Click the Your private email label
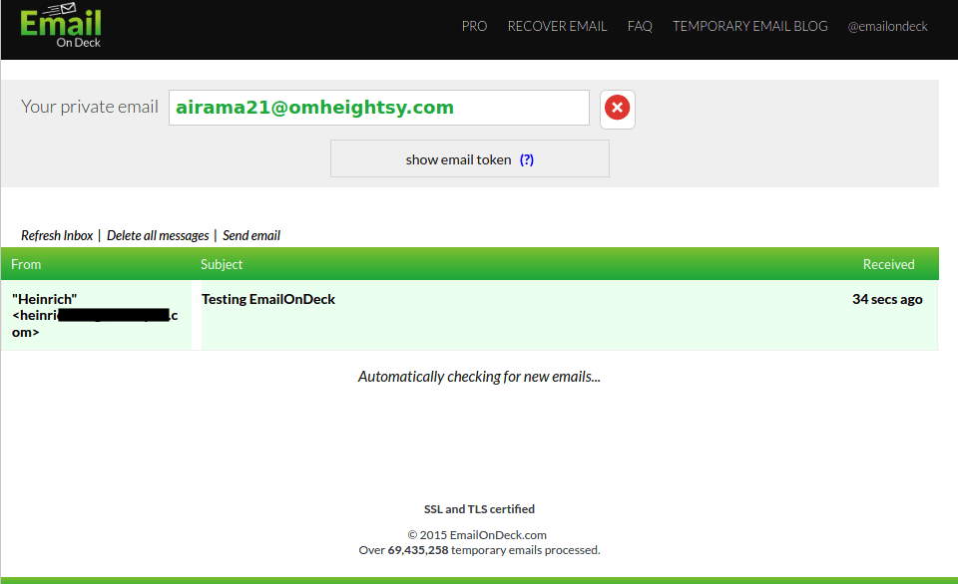The image size is (958, 584). point(89,107)
